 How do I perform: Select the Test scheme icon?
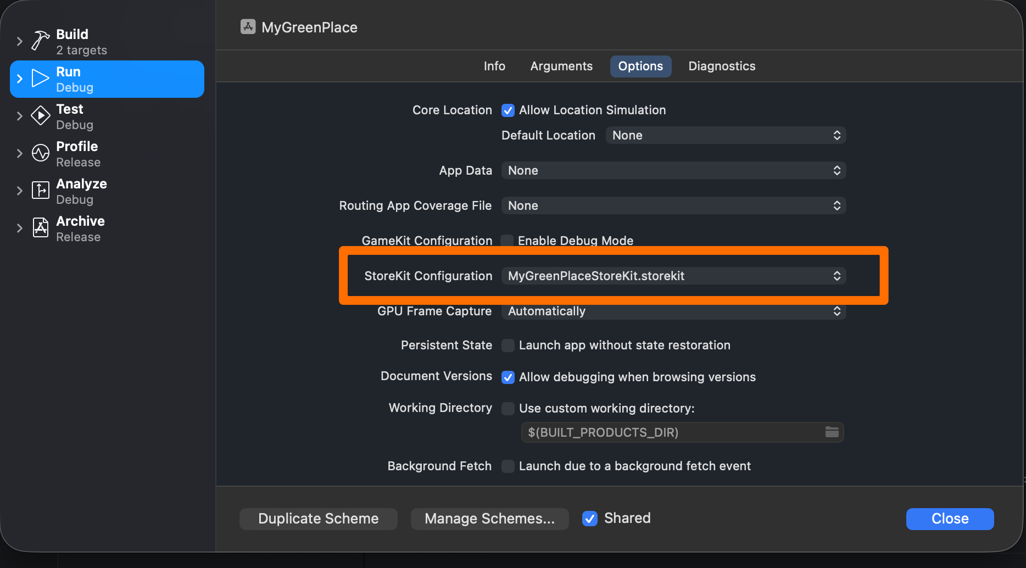(40, 115)
